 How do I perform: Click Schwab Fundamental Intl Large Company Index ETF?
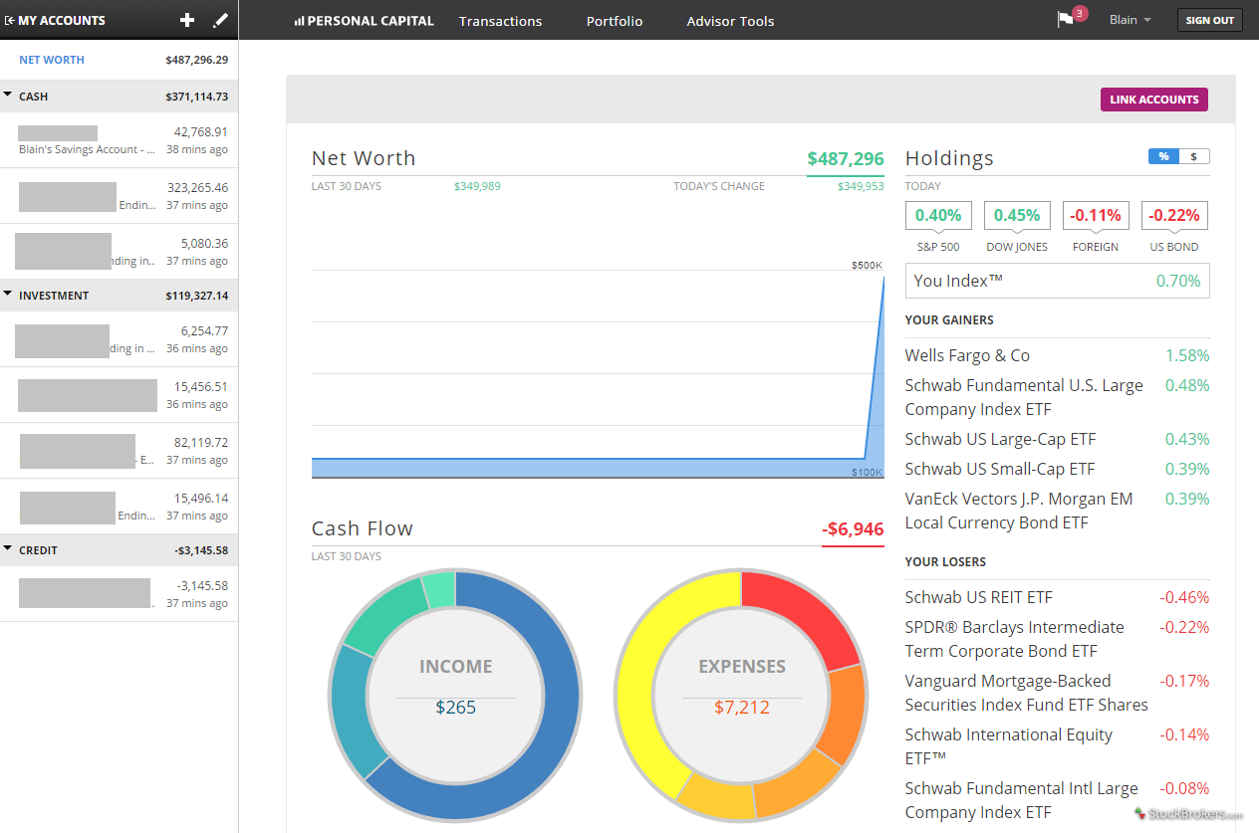(x=1022, y=800)
